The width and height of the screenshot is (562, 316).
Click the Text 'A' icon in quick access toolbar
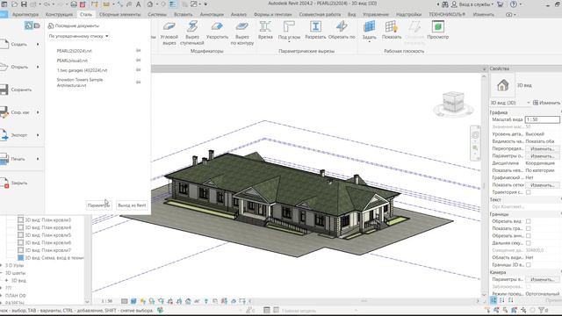point(138,4)
